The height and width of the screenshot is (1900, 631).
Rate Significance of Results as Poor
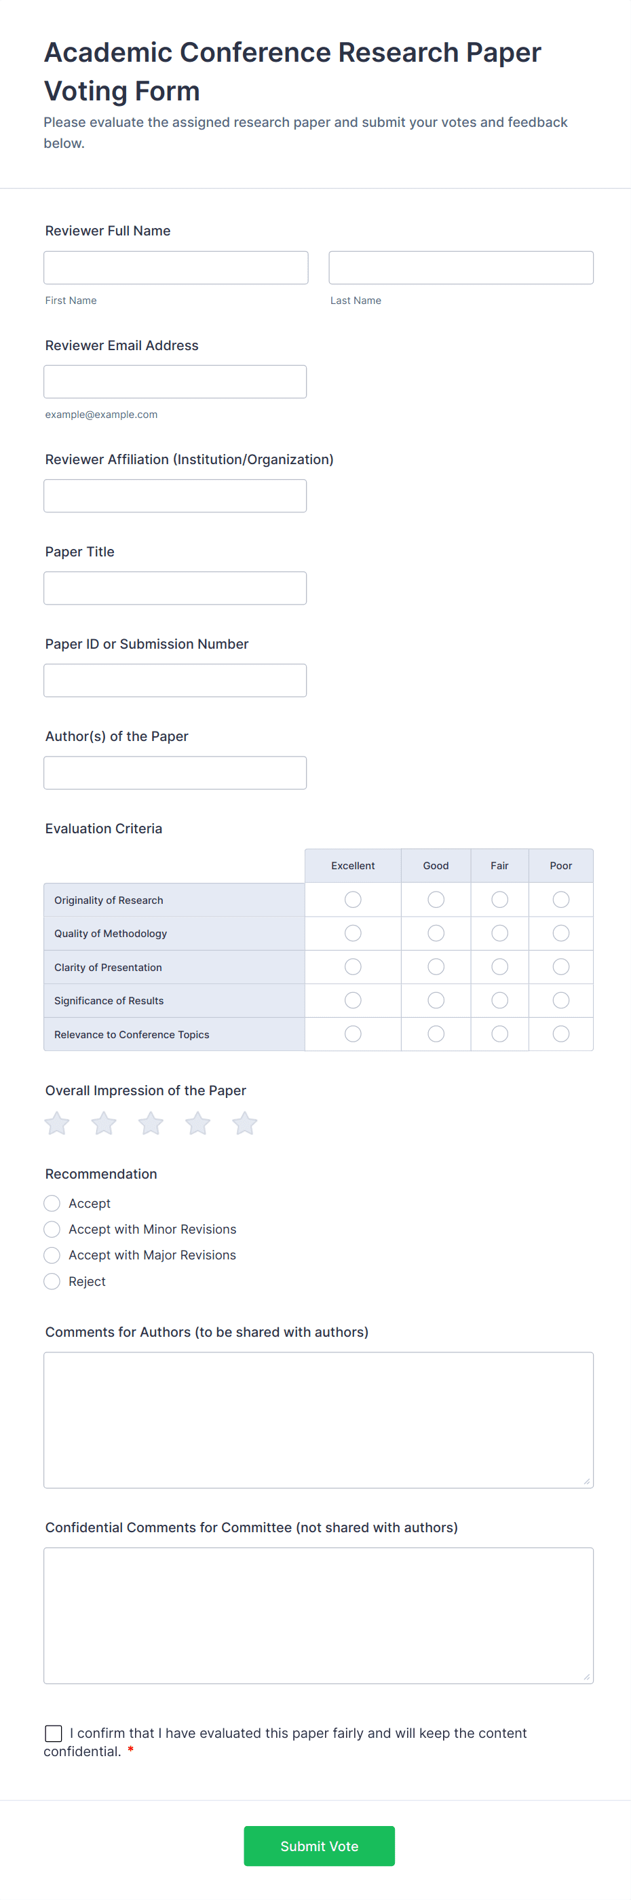click(x=561, y=1001)
